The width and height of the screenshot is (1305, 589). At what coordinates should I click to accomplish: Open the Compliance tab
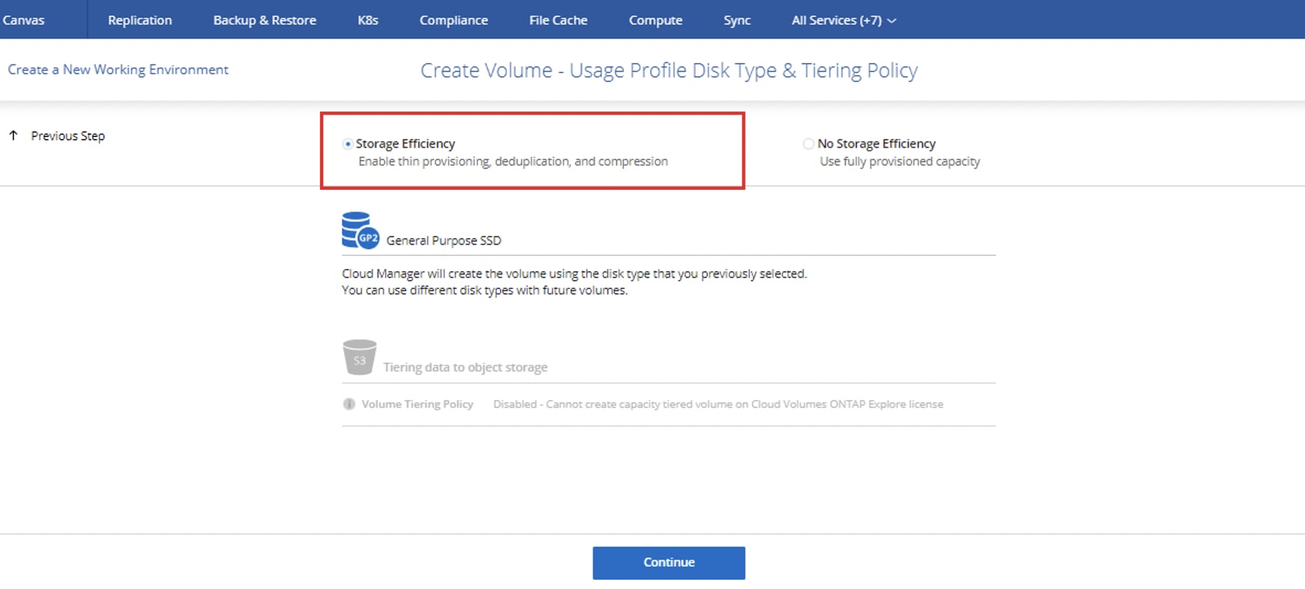pos(453,20)
